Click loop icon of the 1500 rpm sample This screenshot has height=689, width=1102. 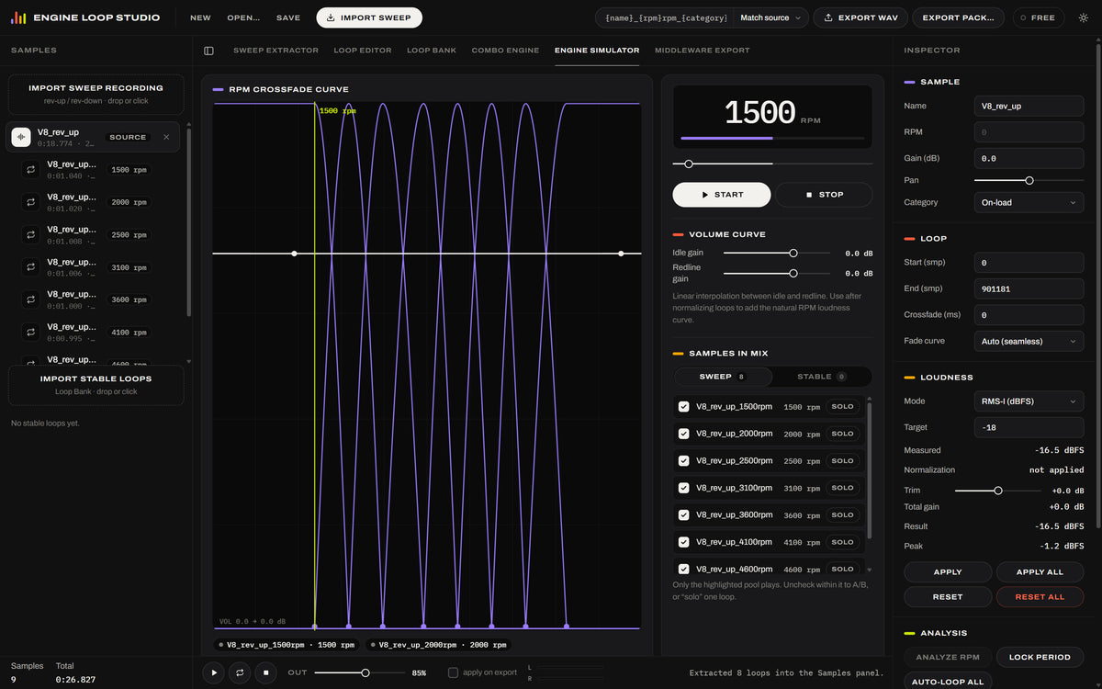30,170
